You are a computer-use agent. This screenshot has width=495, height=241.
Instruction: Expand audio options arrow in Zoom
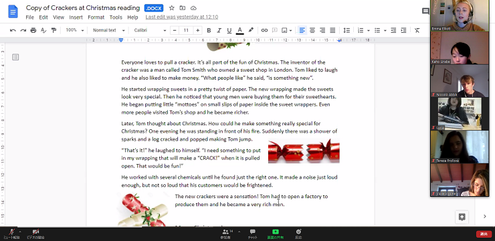[x=20, y=232]
